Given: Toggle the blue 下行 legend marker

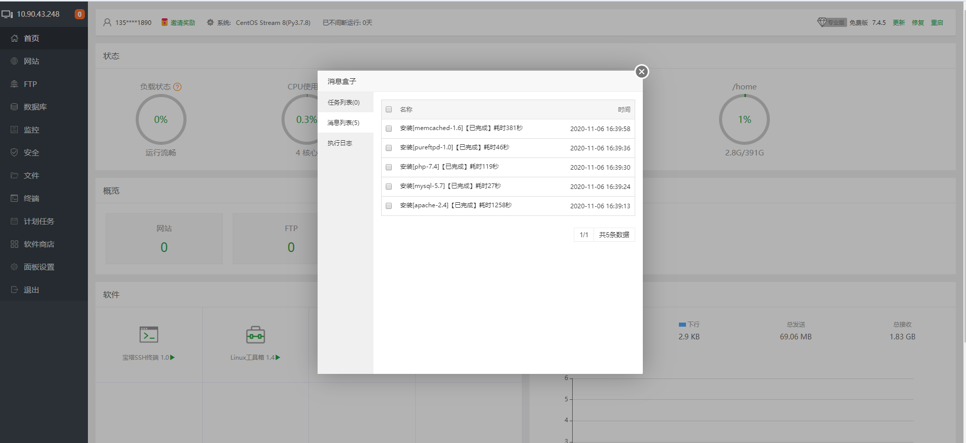Looking at the screenshot, I should tap(682, 324).
